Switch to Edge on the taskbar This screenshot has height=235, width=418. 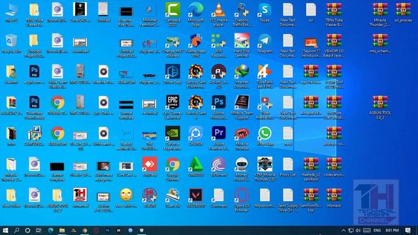click(51, 230)
